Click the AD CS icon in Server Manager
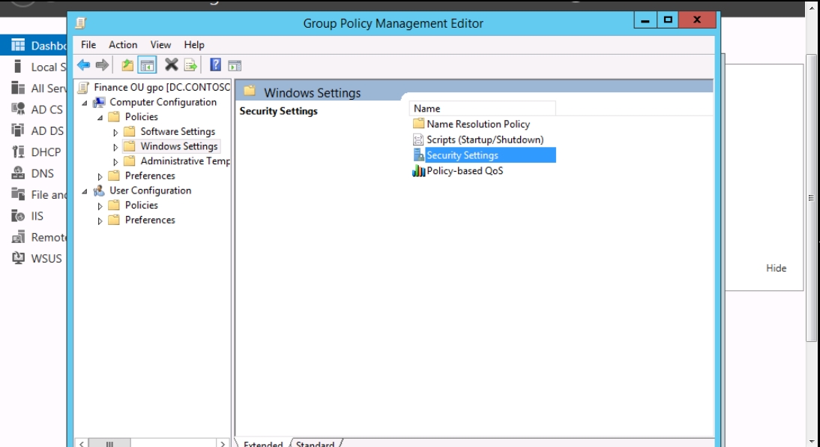 click(18, 109)
